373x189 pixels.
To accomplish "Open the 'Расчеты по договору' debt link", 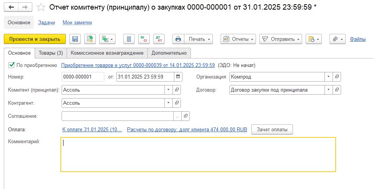I will click(x=187, y=130).
